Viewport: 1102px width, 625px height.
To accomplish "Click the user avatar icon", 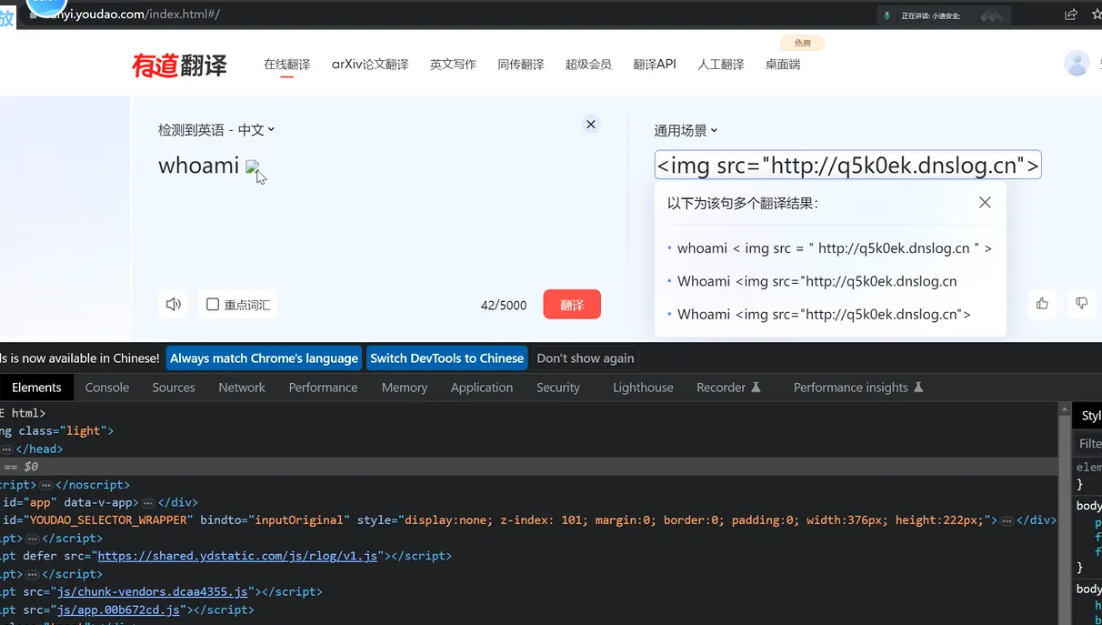I will click(1077, 64).
